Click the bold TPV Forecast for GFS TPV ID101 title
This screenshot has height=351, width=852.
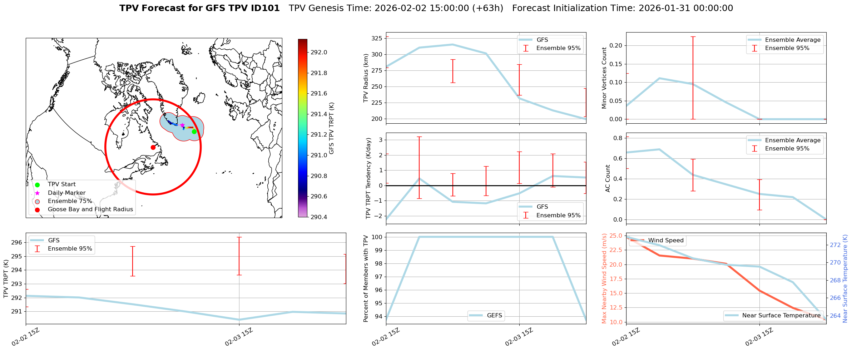pos(199,8)
